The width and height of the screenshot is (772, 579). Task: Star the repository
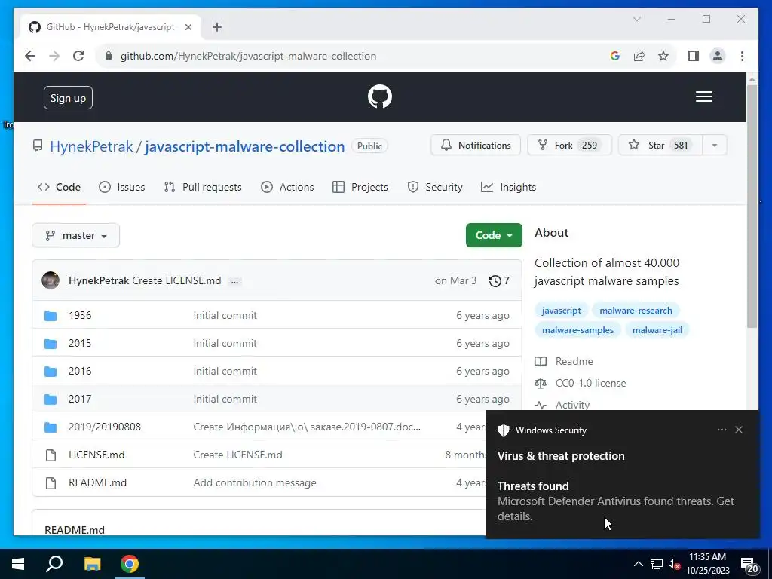pos(660,146)
